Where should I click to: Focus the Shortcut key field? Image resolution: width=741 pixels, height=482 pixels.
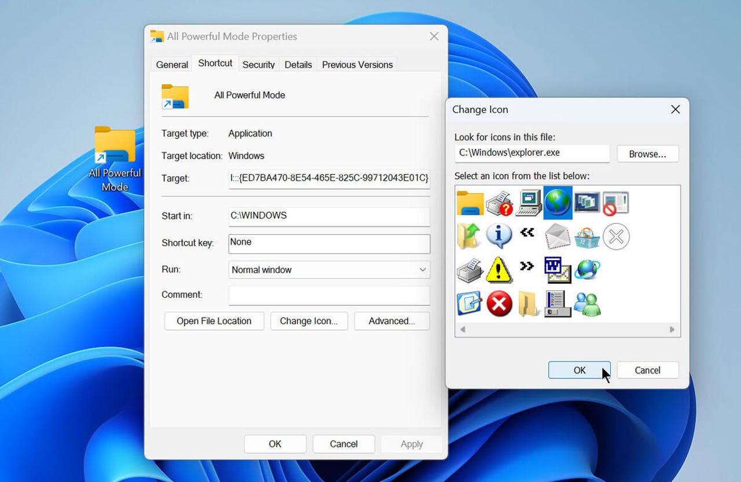pos(329,243)
